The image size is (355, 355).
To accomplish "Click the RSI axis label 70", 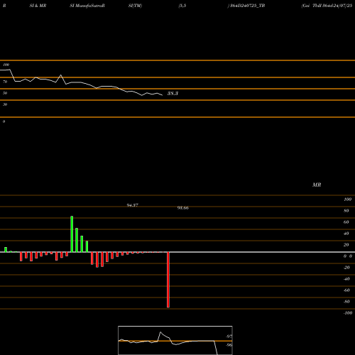I will coord(5,82).
